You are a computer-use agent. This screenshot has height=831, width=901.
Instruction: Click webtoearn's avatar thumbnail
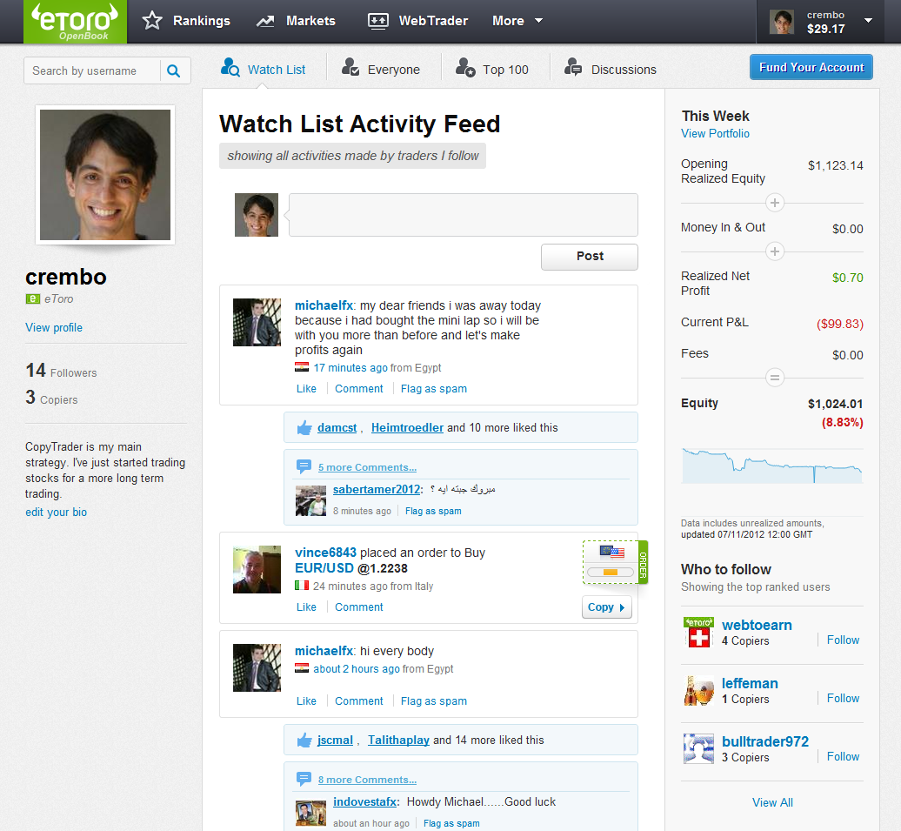click(698, 632)
